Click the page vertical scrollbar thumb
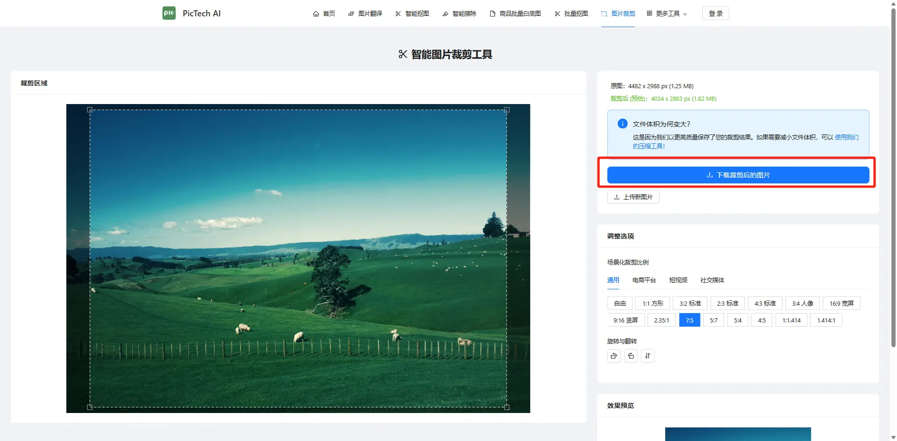This screenshot has height=441, width=897. tap(893, 177)
